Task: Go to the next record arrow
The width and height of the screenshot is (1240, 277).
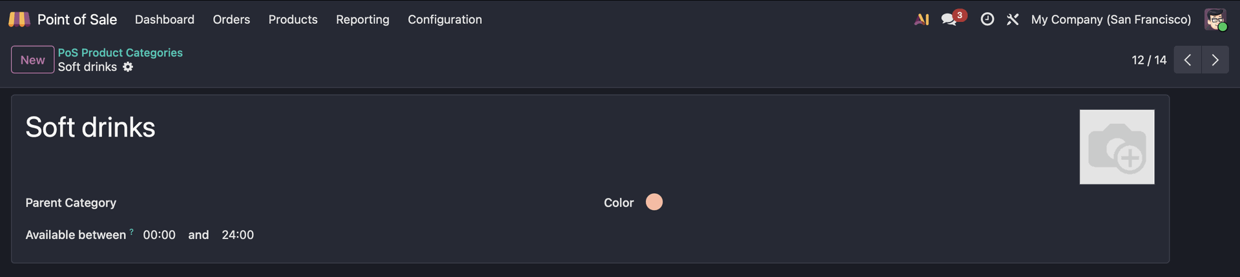Action: click(x=1215, y=60)
